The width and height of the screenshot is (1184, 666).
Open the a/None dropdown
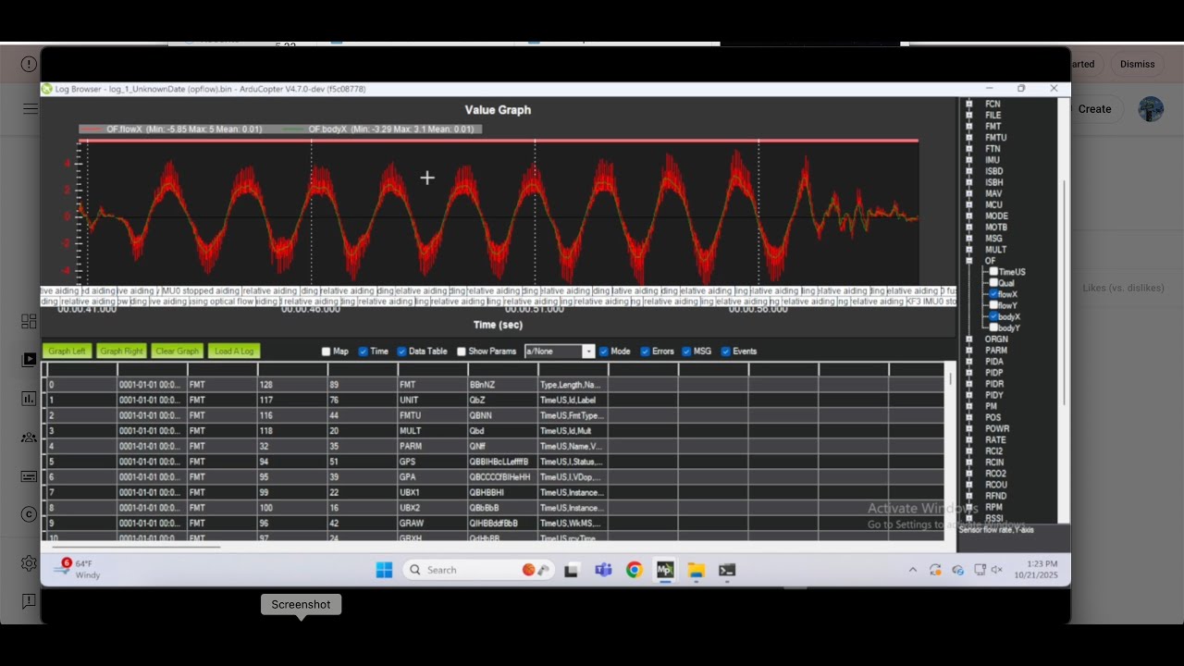pos(560,351)
